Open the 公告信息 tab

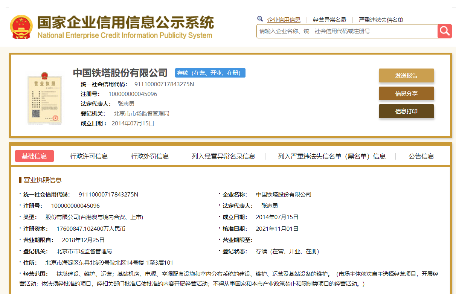tap(421, 156)
